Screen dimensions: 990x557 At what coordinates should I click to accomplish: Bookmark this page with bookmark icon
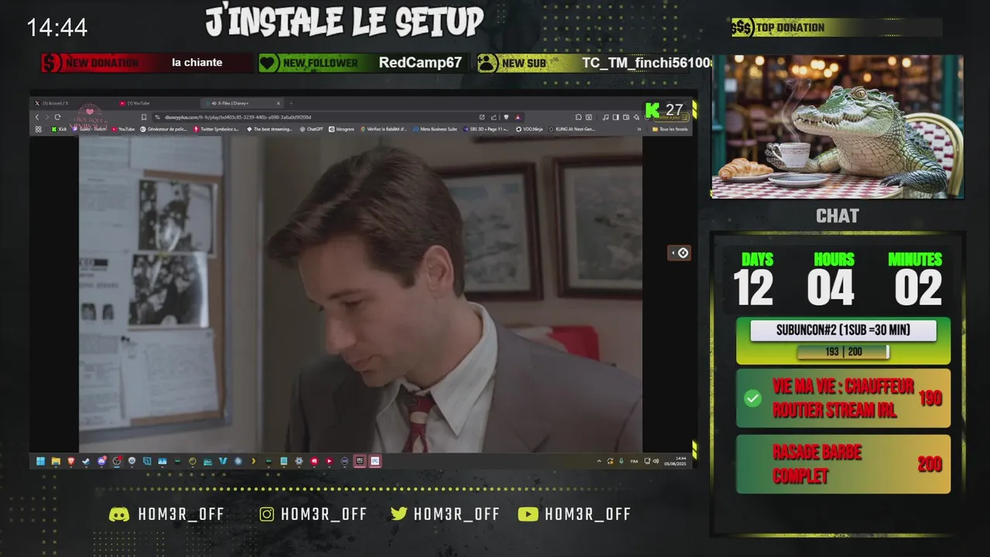pyautogui.click(x=144, y=117)
